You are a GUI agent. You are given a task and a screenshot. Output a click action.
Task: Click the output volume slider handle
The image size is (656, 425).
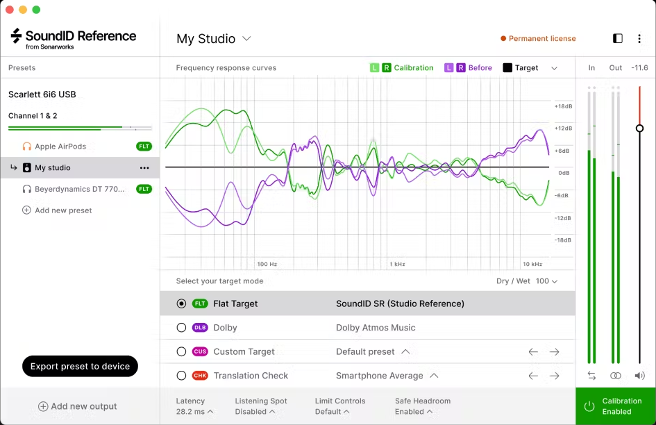coord(639,128)
